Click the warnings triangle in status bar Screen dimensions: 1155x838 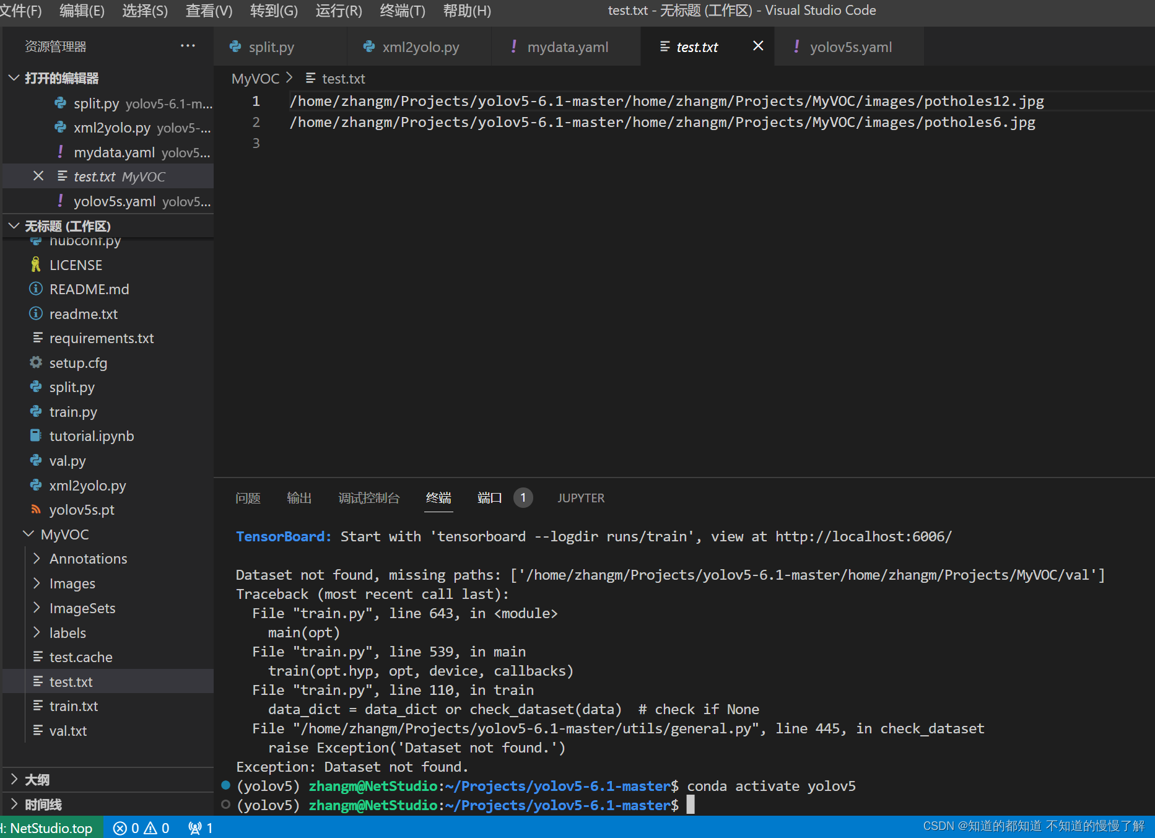point(150,828)
